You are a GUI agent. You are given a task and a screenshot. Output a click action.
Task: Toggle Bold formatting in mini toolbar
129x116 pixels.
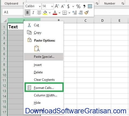click(x=27, y=13)
